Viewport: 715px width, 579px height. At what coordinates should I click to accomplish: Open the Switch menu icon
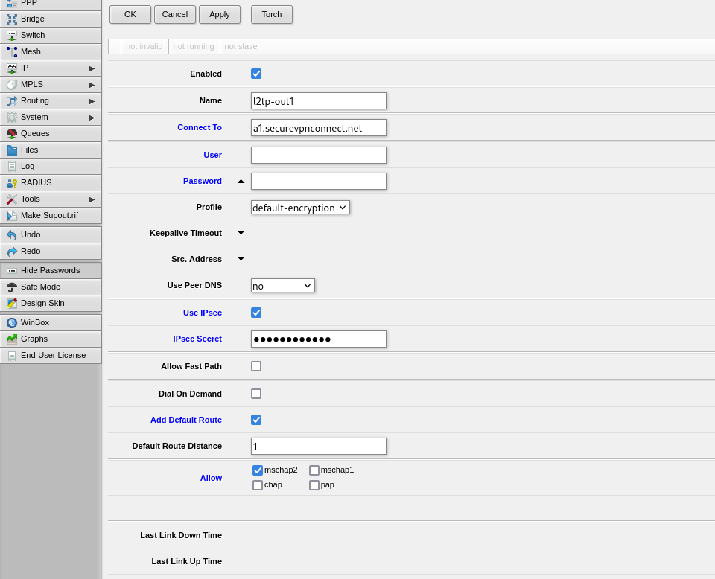pos(12,36)
